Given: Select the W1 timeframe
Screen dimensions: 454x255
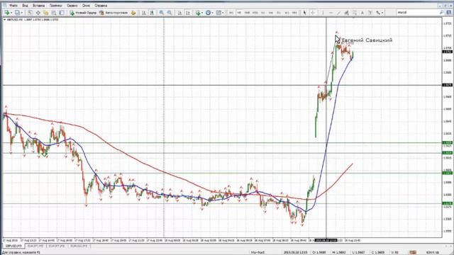Looking at the screenshot, I should coord(287,13).
